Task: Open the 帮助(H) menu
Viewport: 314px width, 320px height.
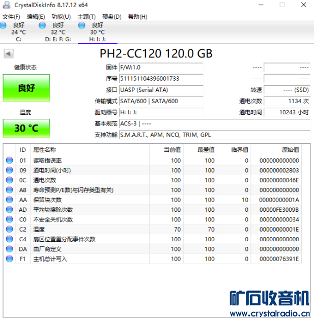Action: pos(137,17)
